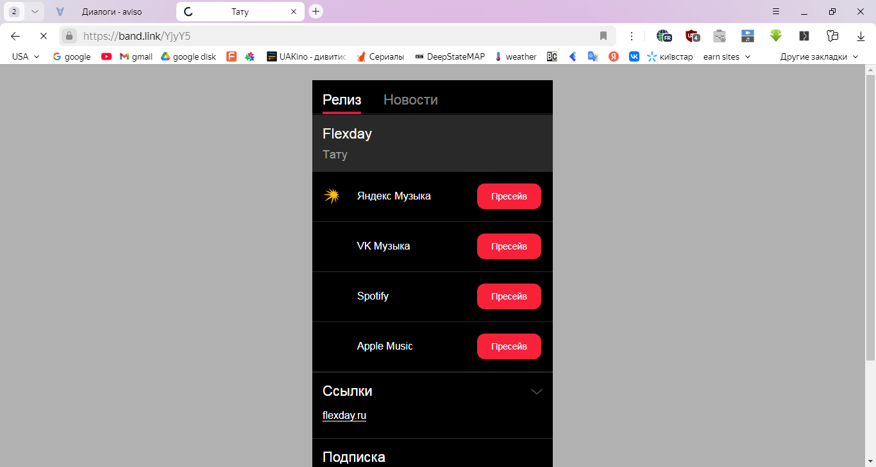
Task: Open the VPN extension with FR badge
Action: coord(664,36)
